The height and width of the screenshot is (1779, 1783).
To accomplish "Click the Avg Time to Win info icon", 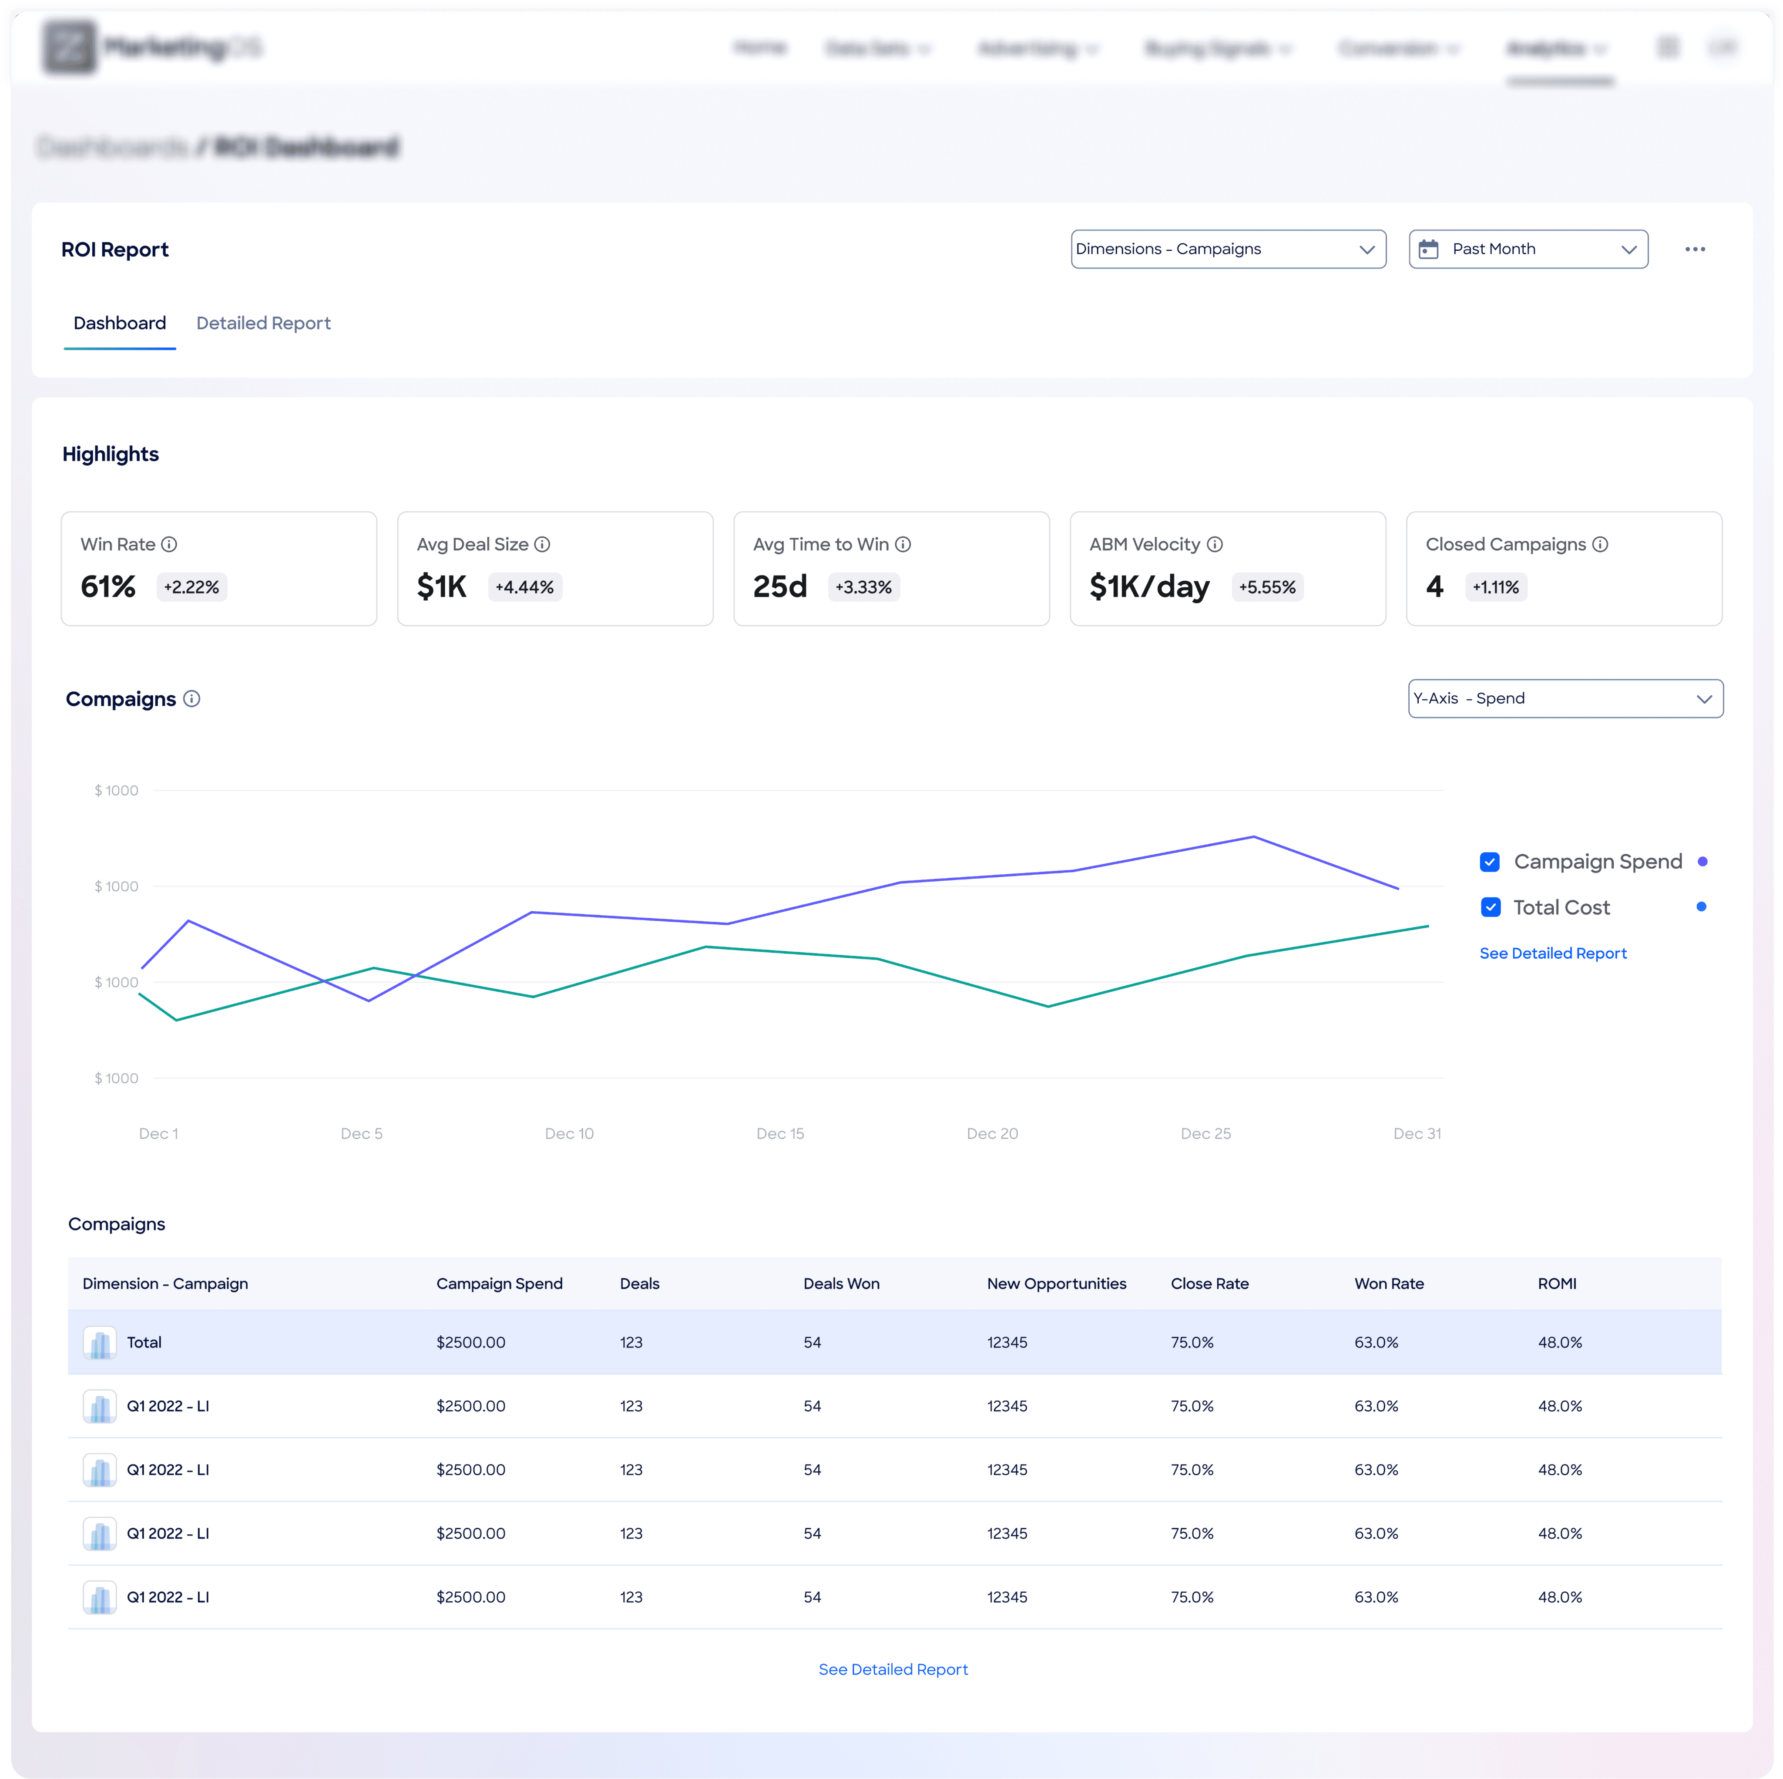I will 903,545.
